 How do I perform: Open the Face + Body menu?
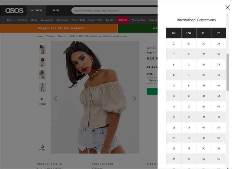pos(78,20)
